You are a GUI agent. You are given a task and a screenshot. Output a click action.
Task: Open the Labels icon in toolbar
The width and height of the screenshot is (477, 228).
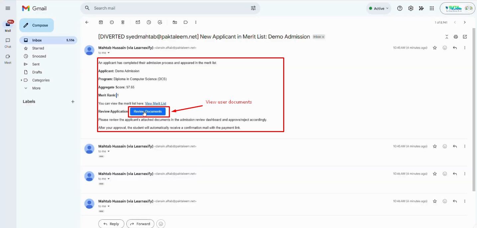pyautogui.click(x=186, y=22)
